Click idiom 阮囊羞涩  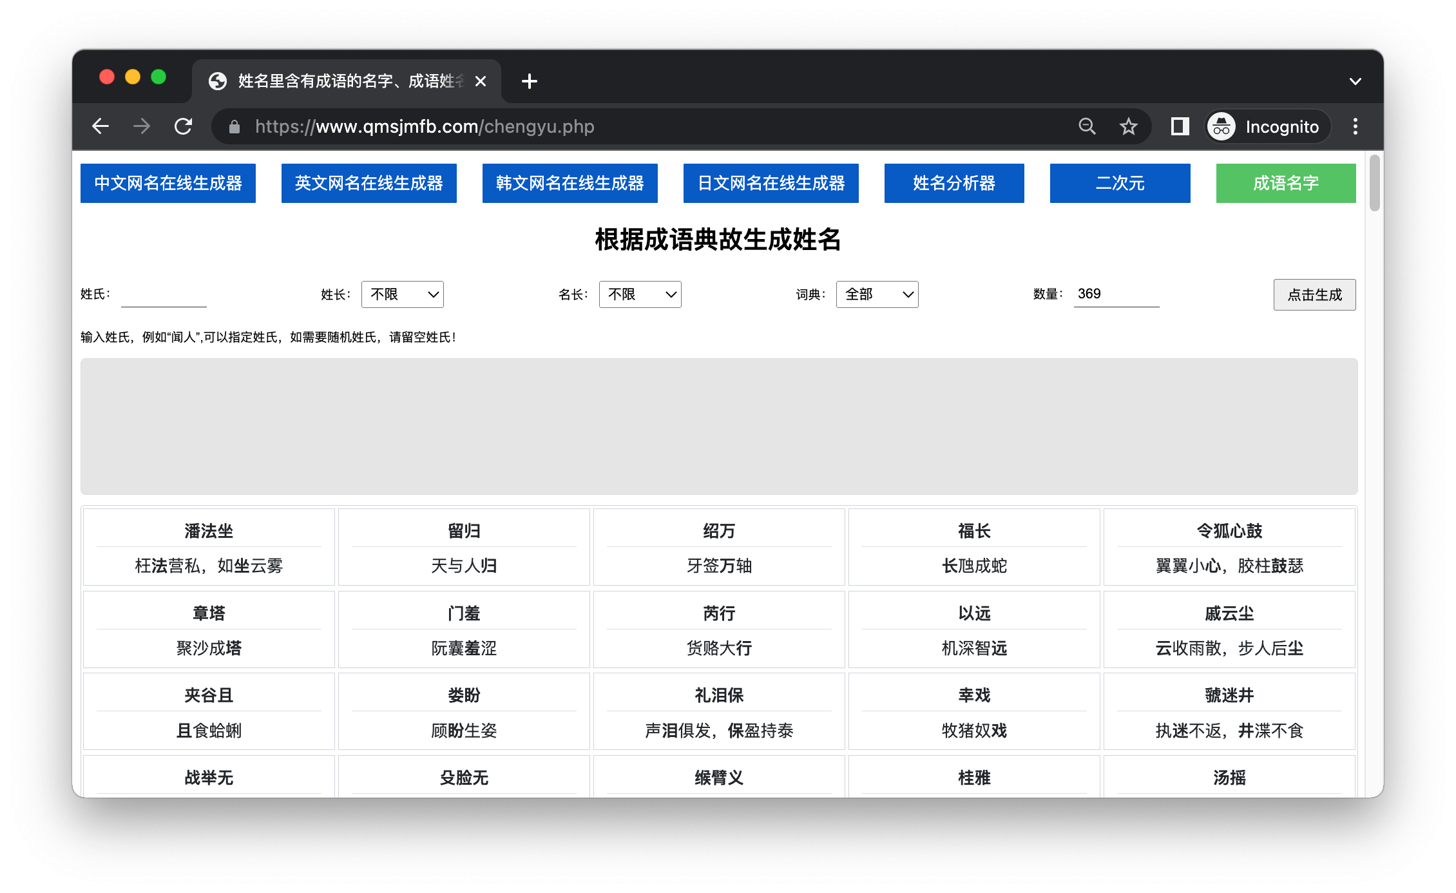pos(464,648)
